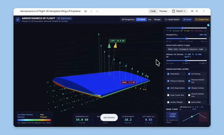Image resolution: width=224 pixels, height=135 pixels.
Task: Adjust the Airspeed slider handle
Action: pyautogui.click(x=186, y=39)
